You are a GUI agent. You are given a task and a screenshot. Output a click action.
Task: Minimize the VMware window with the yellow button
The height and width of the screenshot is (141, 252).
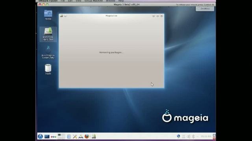coord(44,4)
